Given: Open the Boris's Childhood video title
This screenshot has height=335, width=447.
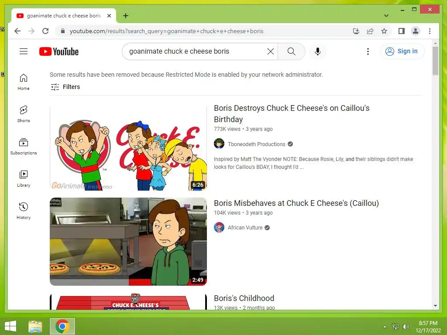Looking at the screenshot, I should (244, 298).
